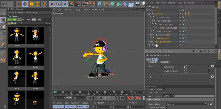
Task: Click the Import button
Action: click(x=153, y=62)
